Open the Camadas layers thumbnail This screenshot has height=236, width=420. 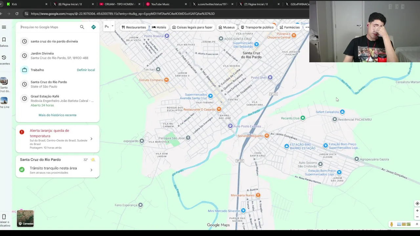point(25,219)
